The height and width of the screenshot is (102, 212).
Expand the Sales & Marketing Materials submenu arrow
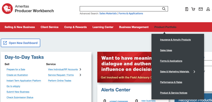194,72
